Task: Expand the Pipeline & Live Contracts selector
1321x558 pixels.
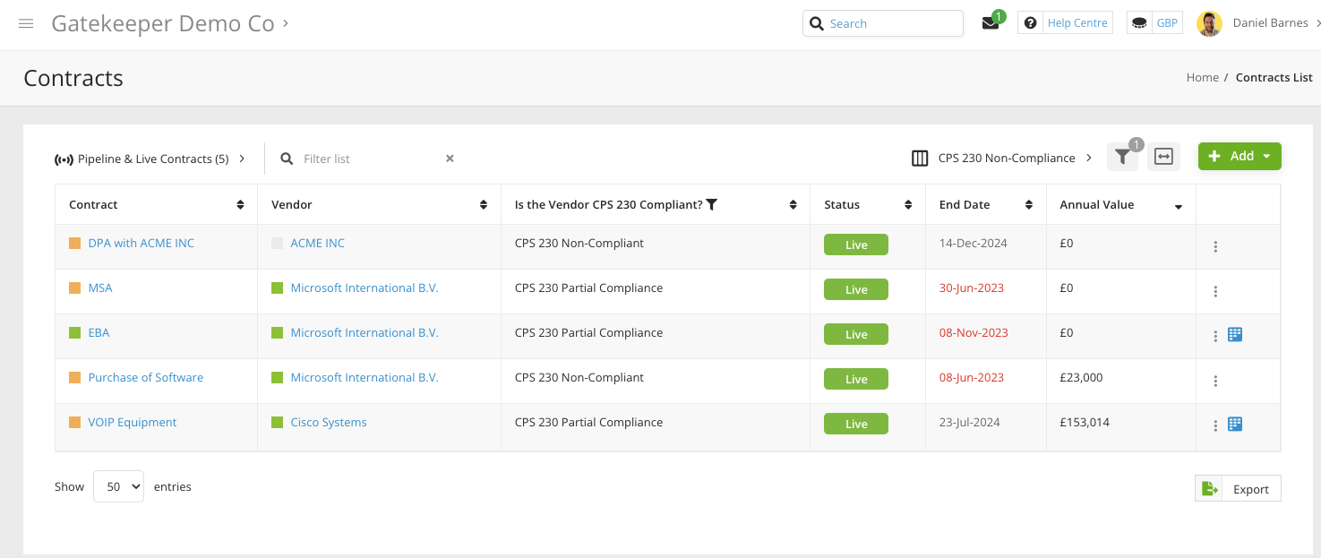Action: click(x=241, y=158)
